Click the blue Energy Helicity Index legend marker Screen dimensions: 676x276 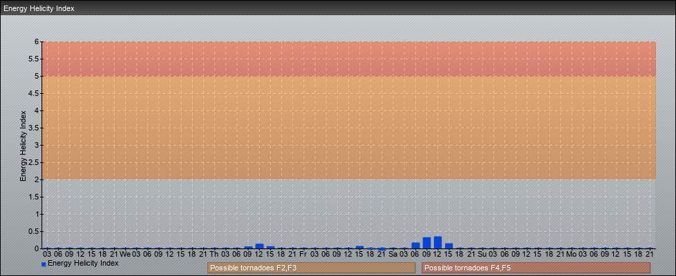coord(44,264)
